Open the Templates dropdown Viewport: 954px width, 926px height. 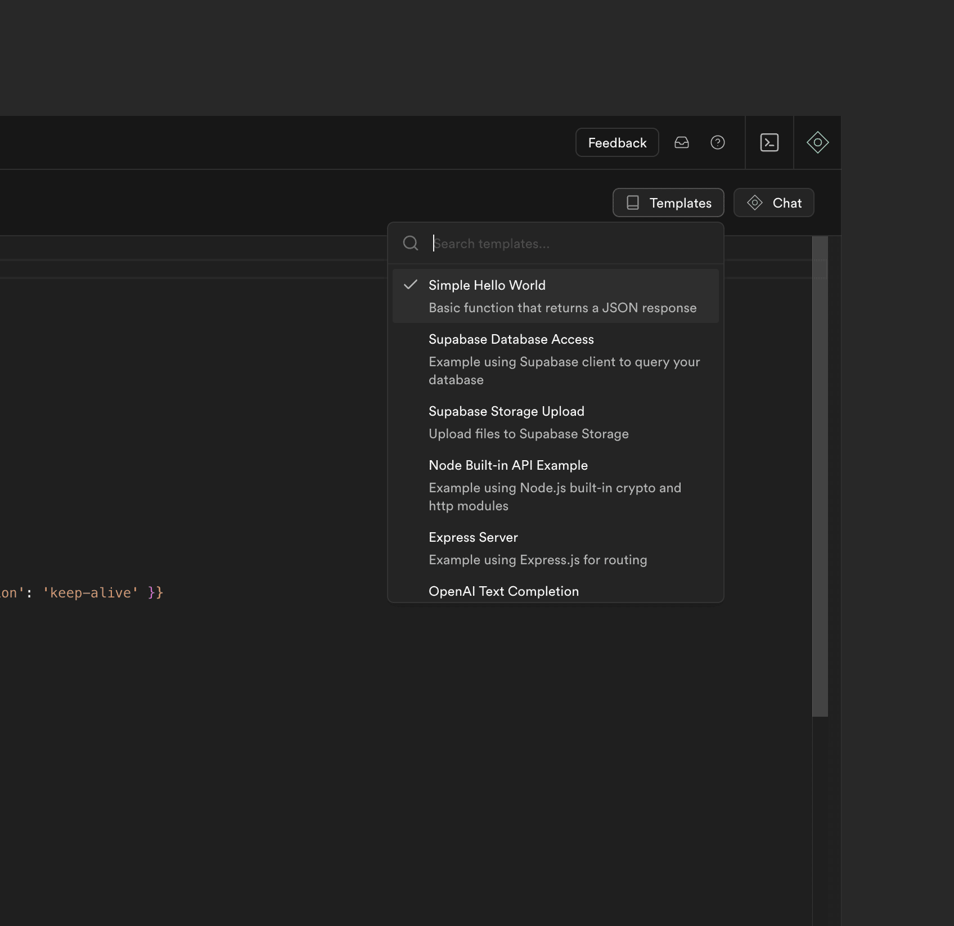click(668, 203)
